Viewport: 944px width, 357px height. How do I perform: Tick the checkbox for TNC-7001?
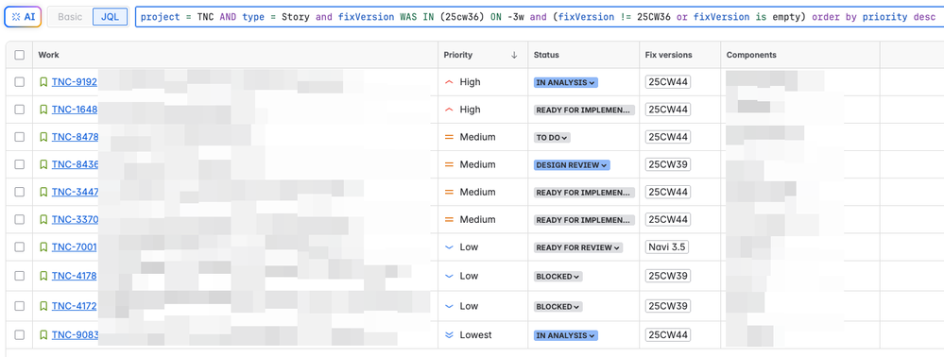[x=20, y=246]
